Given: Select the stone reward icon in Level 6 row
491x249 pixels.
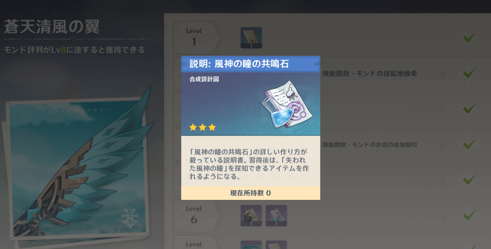Looking at the screenshot, I should 251,215.
